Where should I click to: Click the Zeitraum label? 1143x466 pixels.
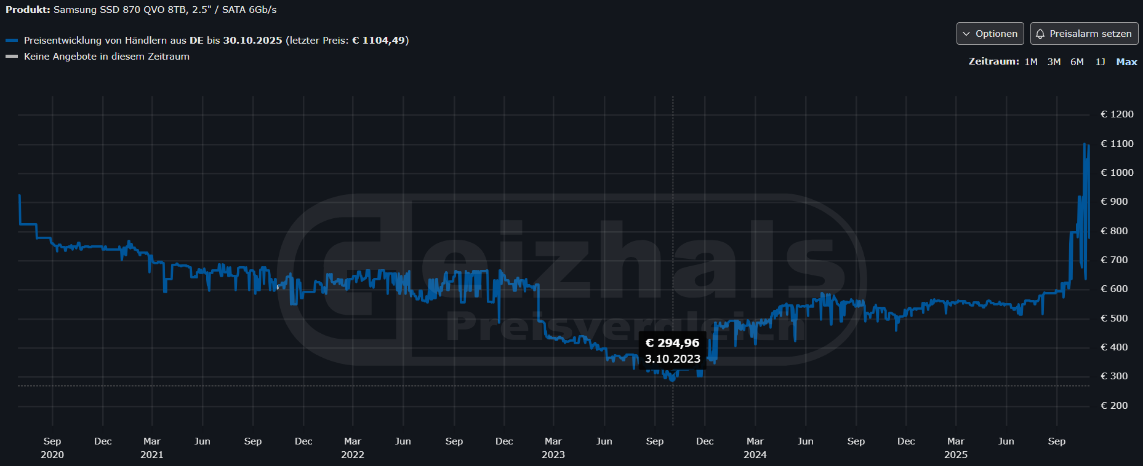tap(993, 61)
